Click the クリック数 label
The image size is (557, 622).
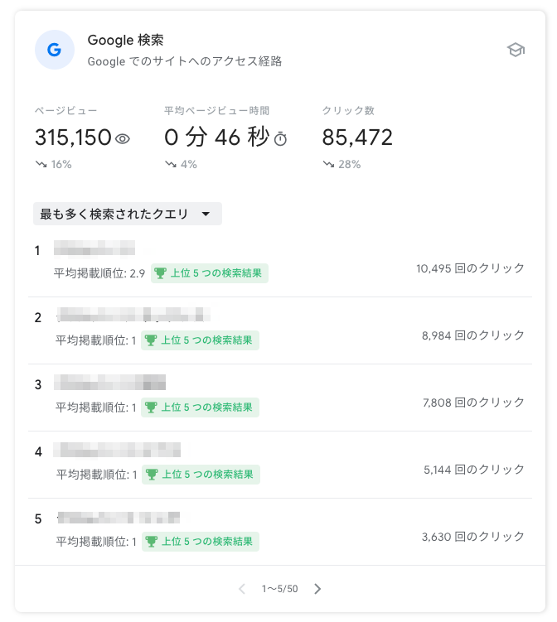point(348,111)
